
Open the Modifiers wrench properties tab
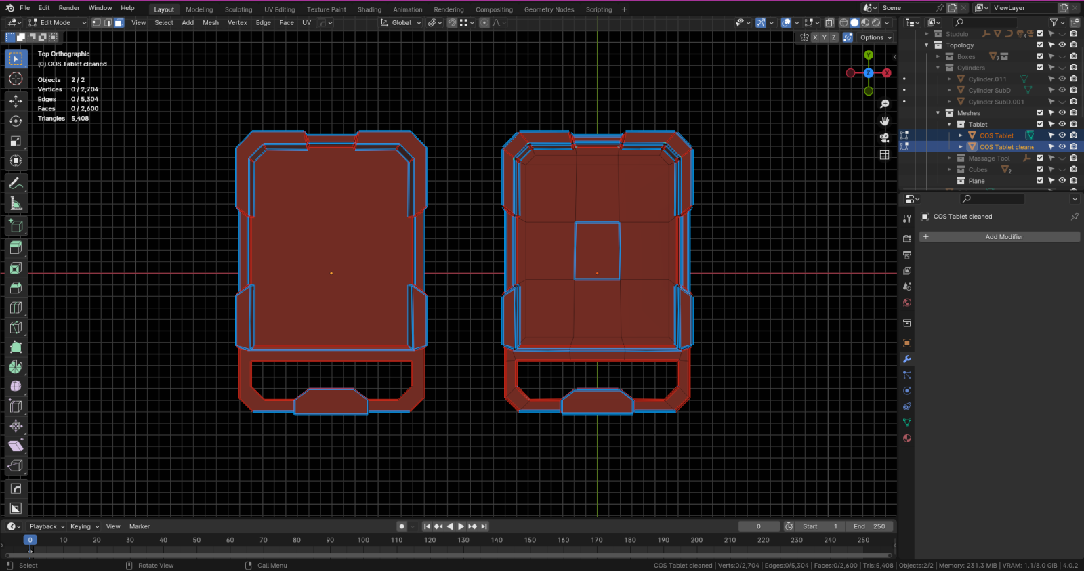pyautogui.click(x=906, y=359)
